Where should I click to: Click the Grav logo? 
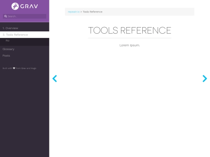(24, 6)
